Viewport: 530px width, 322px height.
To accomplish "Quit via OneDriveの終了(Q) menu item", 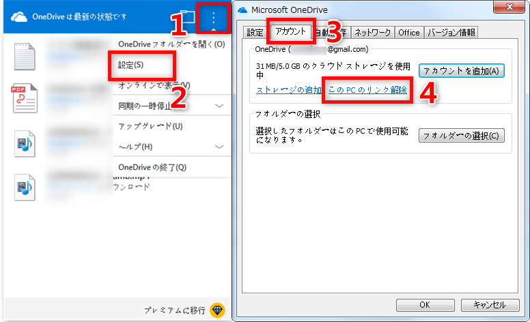I will 152,167.
